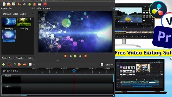This screenshot has width=172, height=97.
Task: Open the Open Project folder icon
Action: pyautogui.click(x=9, y=4)
